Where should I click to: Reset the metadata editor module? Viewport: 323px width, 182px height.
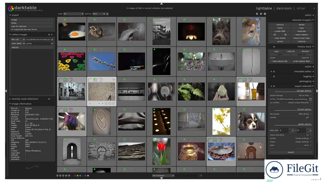click(274, 72)
